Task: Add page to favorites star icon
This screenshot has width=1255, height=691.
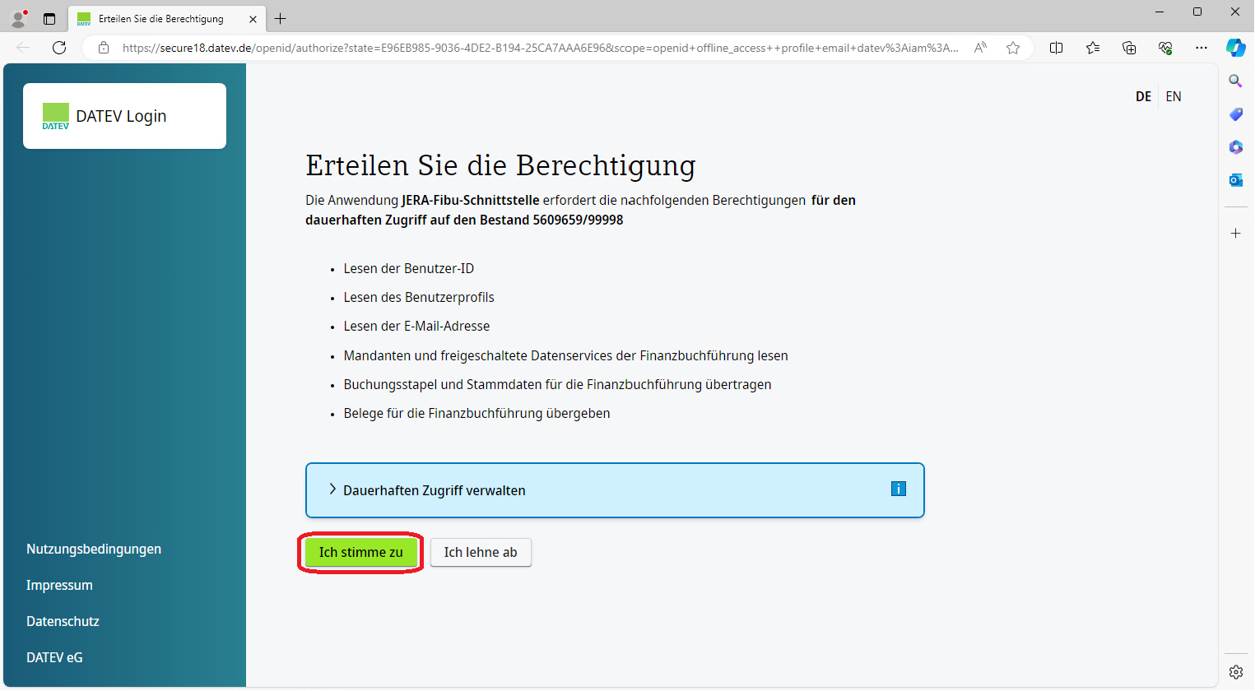Action: (1013, 48)
